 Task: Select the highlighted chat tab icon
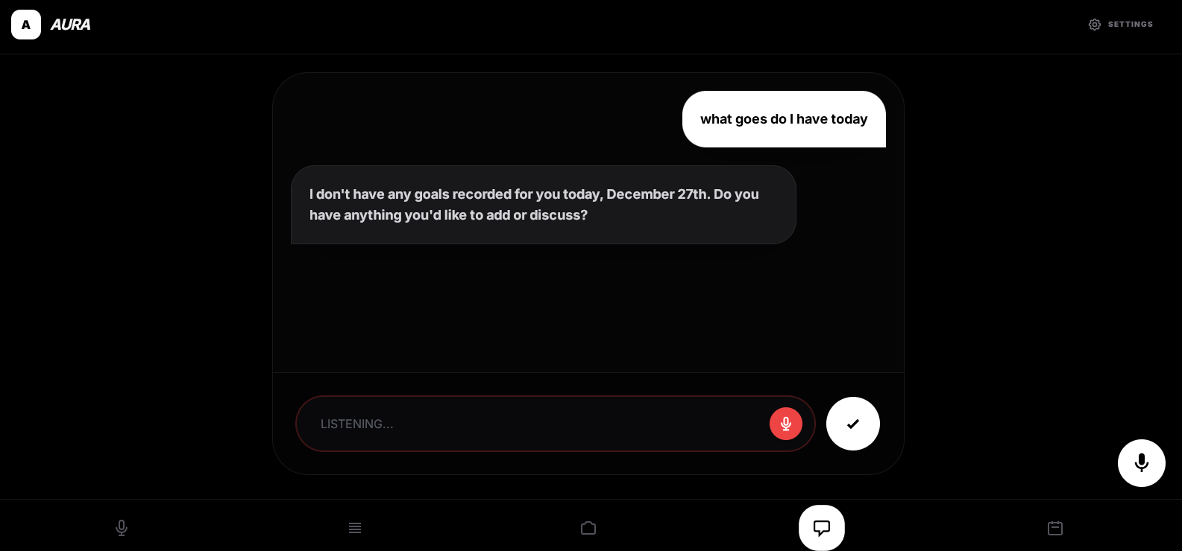(x=822, y=528)
